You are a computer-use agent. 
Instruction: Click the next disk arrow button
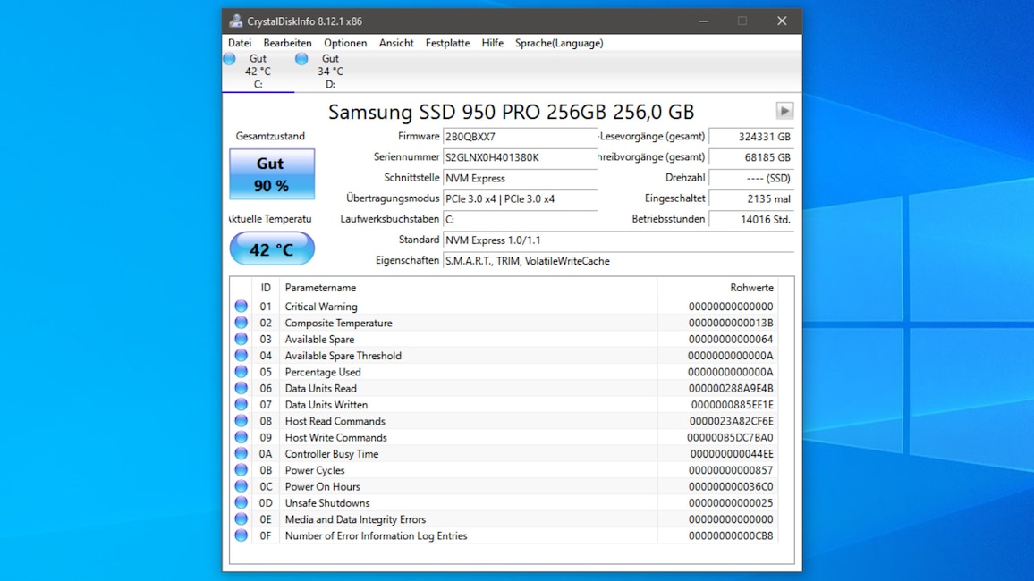click(784, 111)
